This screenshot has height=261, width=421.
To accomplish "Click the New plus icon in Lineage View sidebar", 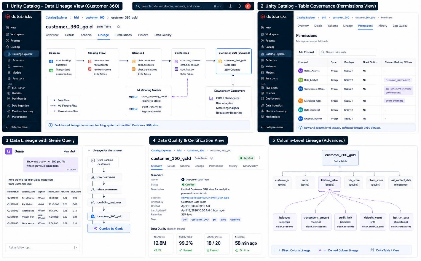I will point(7,27).
